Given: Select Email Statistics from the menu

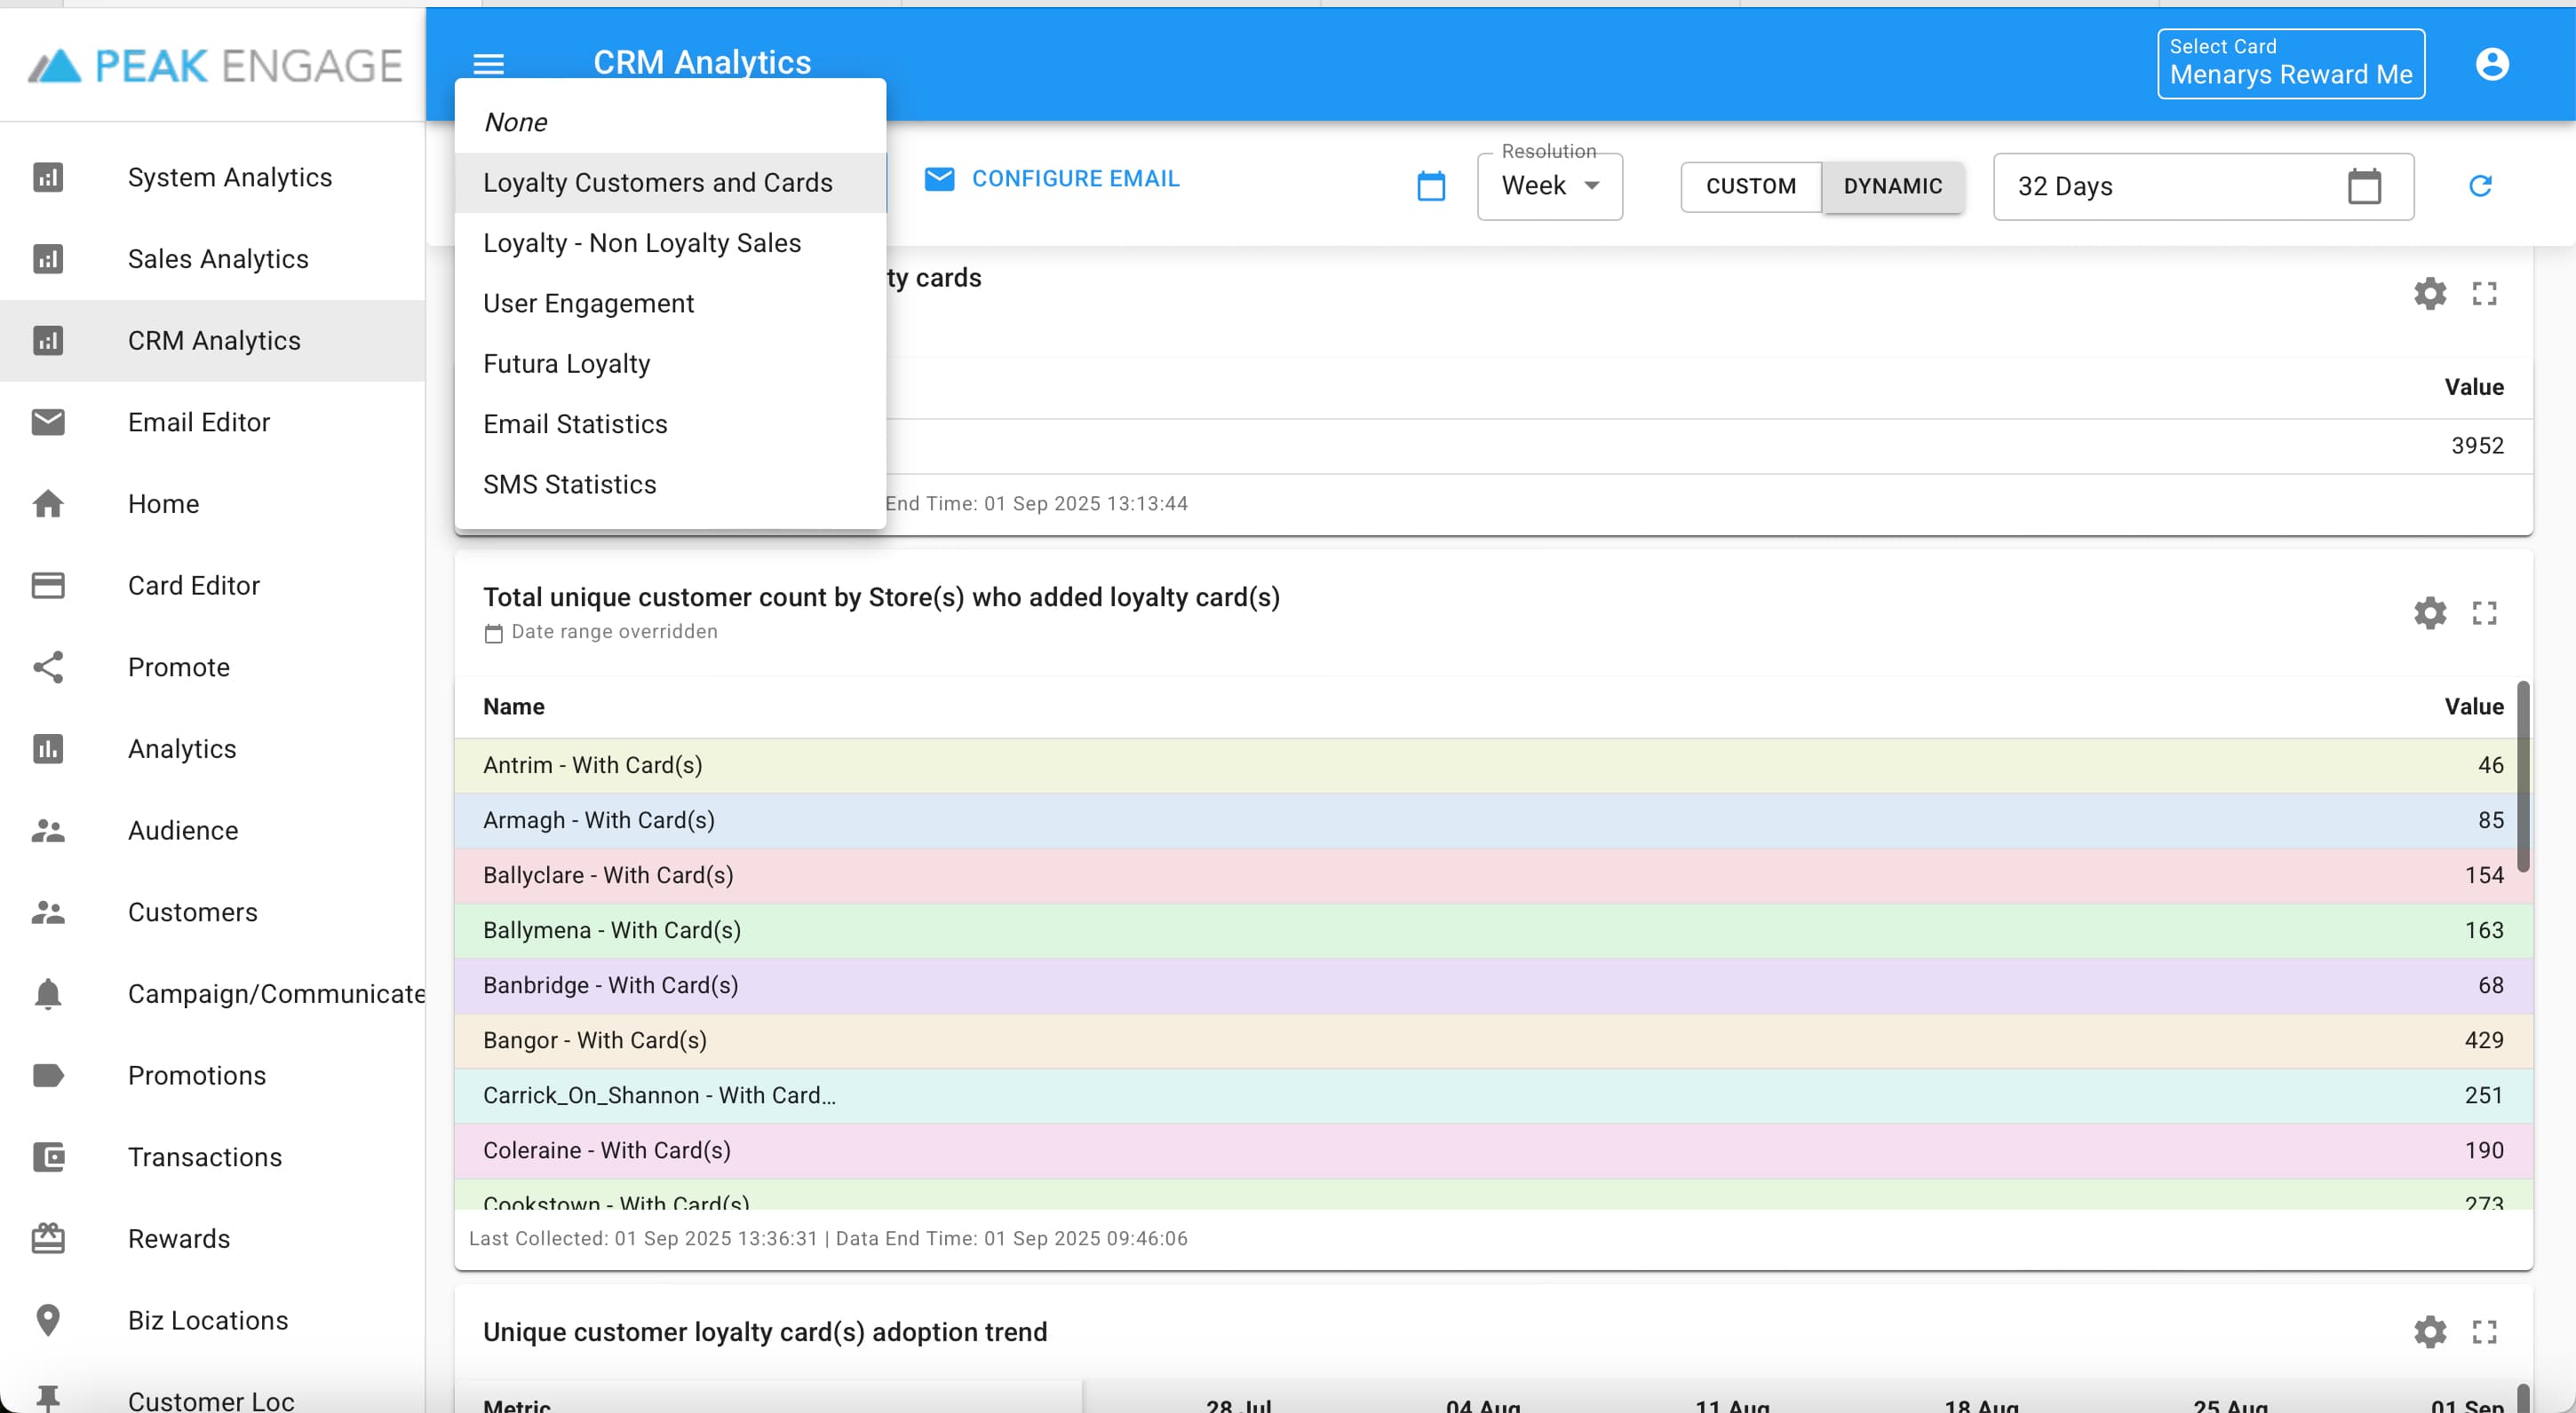Looking at the screenshot, I should pos(575,423).
